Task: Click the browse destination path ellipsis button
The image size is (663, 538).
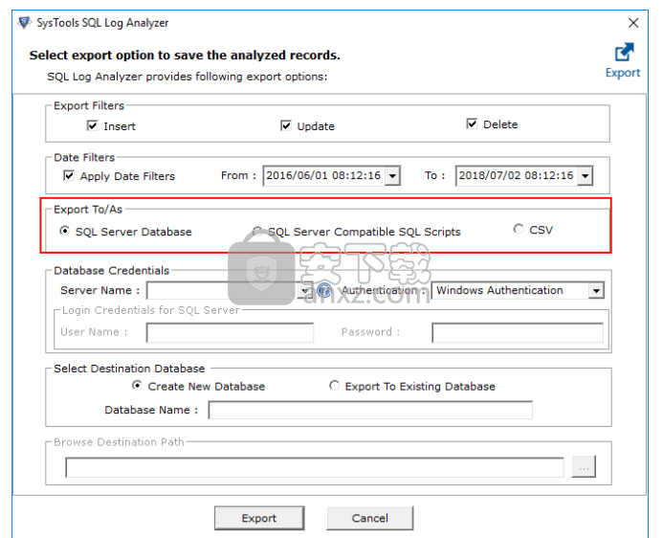Action: click(584, 466)
